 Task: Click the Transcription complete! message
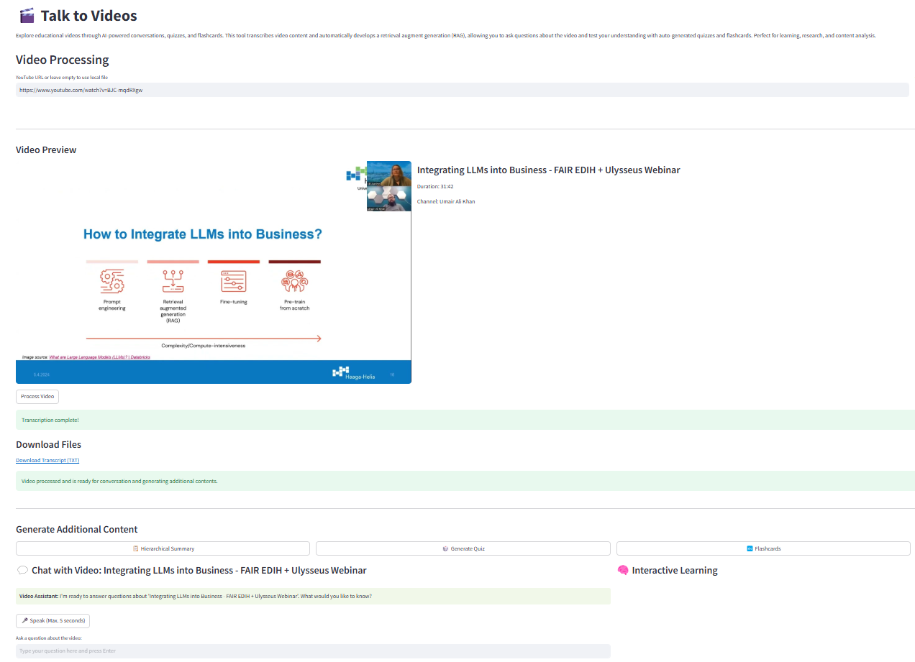(465, 420)
